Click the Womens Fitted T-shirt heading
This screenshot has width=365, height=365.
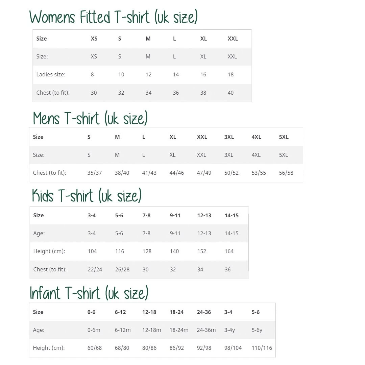[x=114, y=17]
